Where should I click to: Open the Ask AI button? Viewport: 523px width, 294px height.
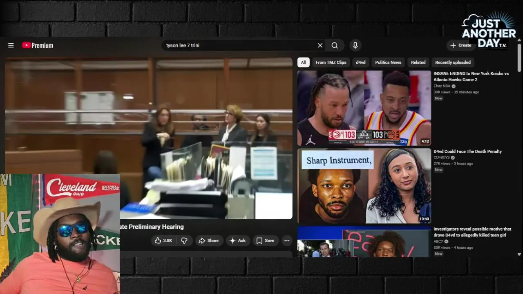click(237, 241)
